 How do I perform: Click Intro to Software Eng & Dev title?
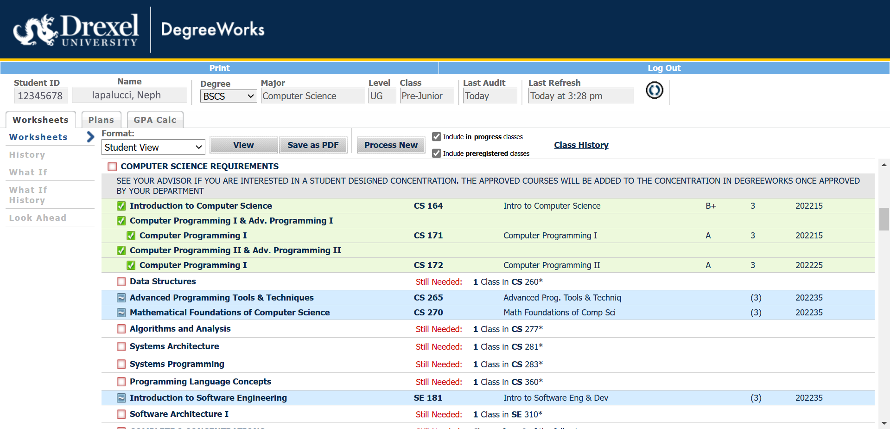click(556, 398)
